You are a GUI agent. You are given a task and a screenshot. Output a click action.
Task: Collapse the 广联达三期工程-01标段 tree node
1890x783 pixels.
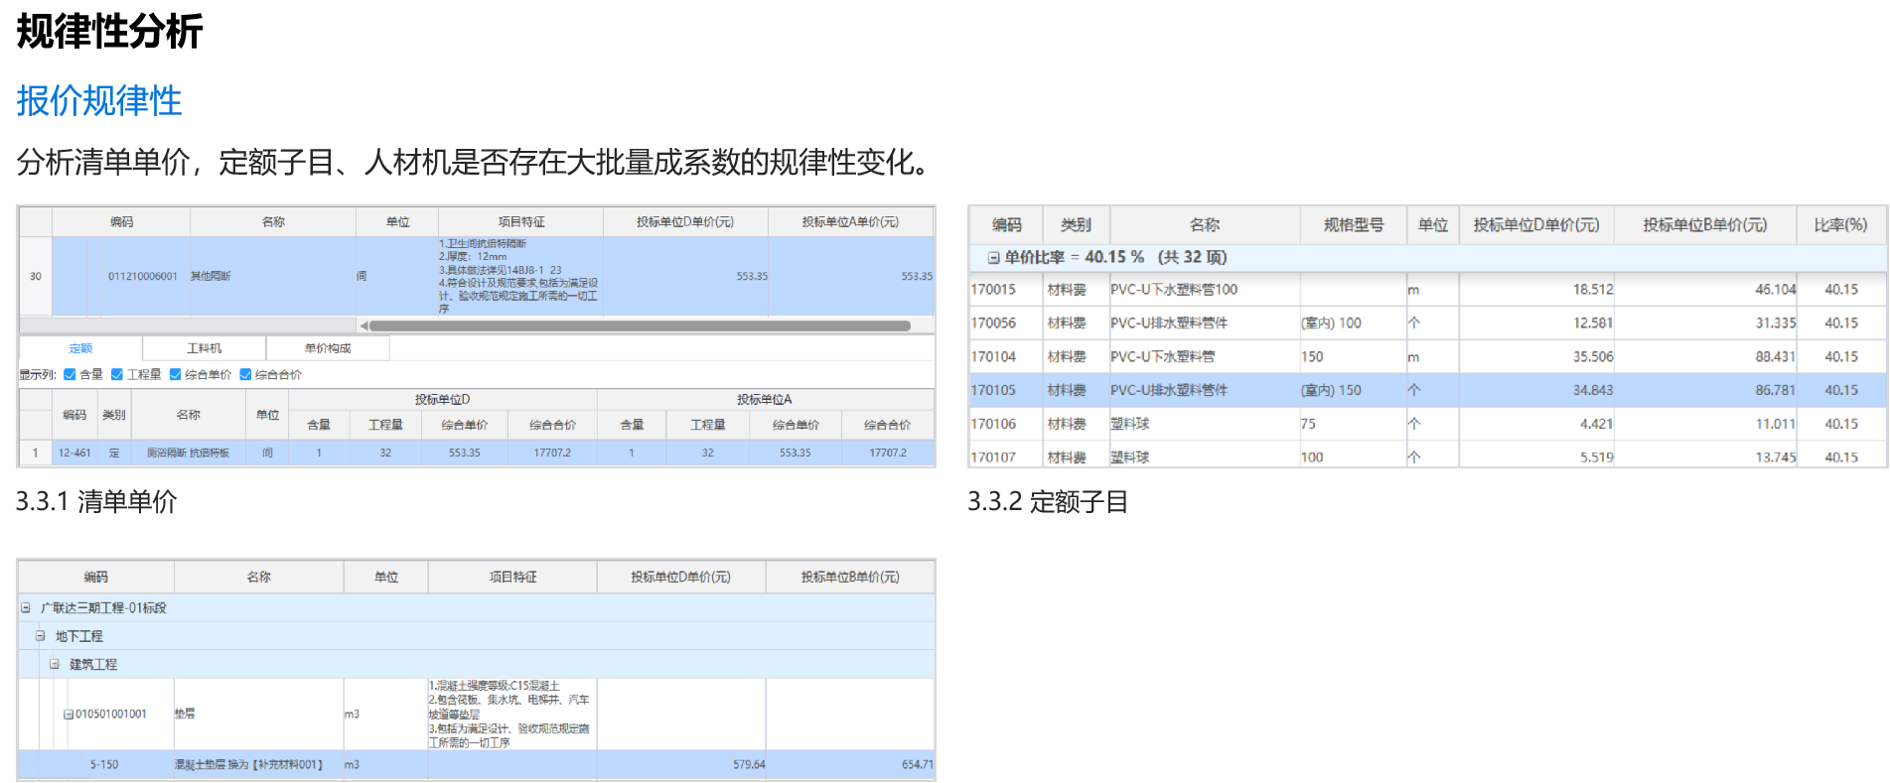(26, 607)
